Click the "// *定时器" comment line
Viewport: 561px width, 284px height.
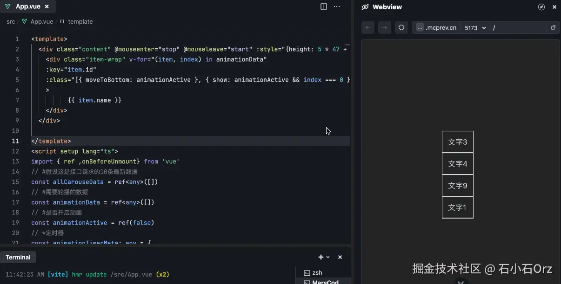coord(47,233)
